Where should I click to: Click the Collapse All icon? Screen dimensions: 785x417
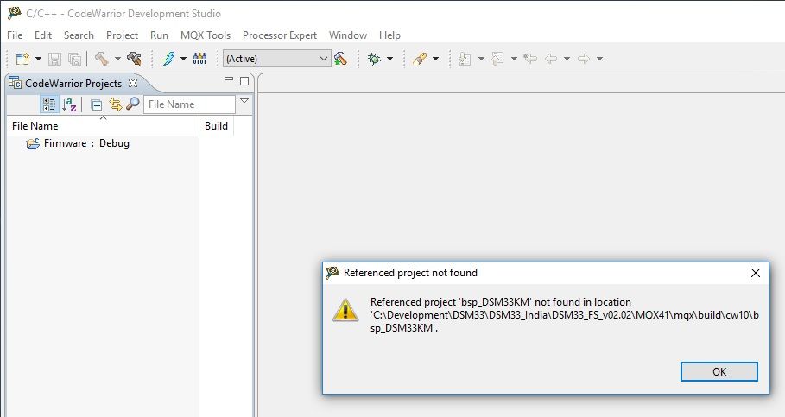coord(96,104)
